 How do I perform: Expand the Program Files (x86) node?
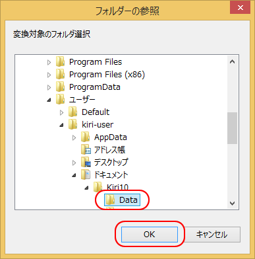point(49,75)
